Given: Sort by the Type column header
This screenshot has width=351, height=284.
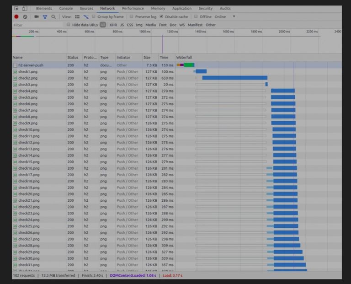Looking at the screenshot, I should pos(107,58).
